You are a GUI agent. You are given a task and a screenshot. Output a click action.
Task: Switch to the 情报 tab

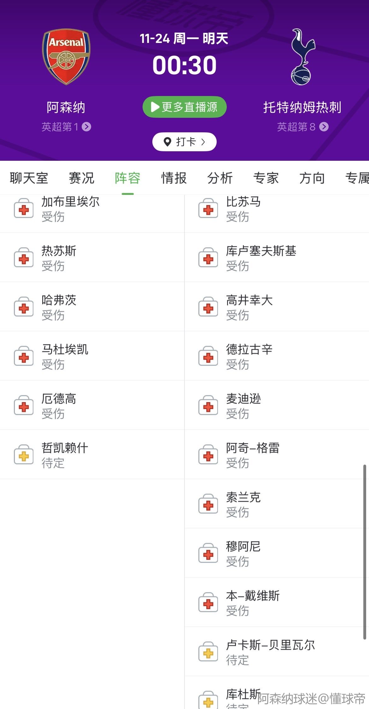click(x=174, y=178)
